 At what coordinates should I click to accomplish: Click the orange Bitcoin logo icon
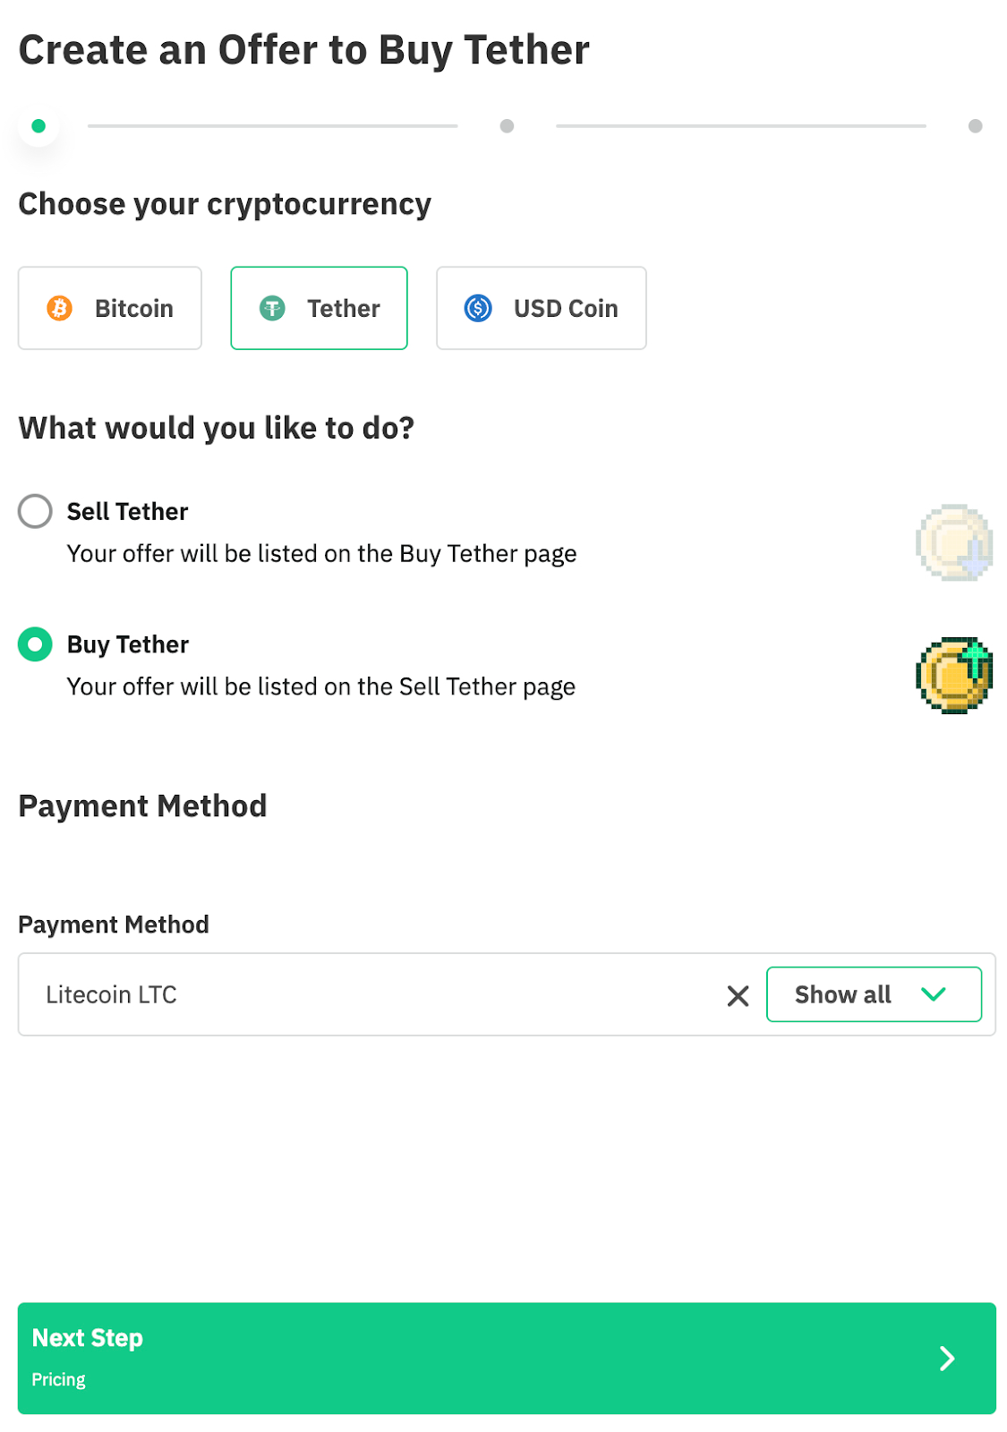(59, 308)
